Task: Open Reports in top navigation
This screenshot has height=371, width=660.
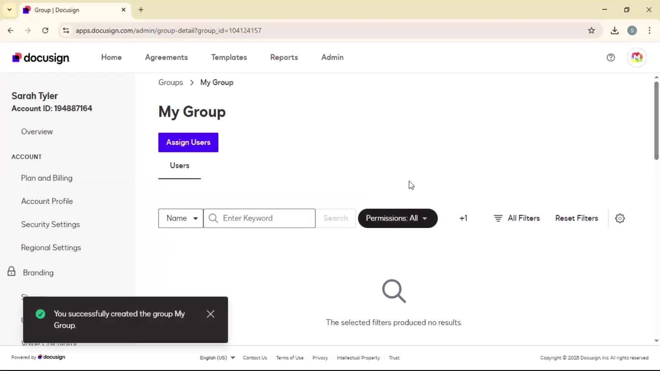Action: [284, 57]
